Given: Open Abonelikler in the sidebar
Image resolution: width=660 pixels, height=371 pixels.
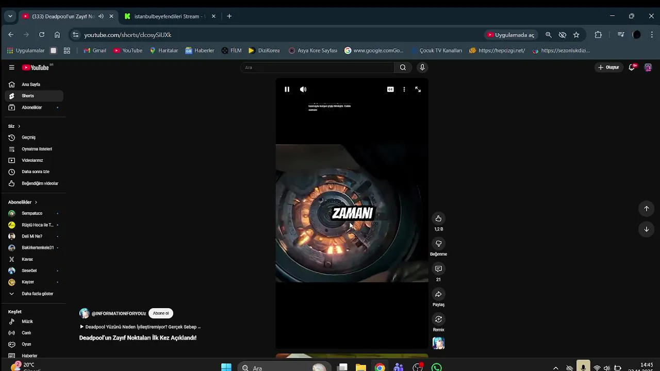Looking at the screenshot, I should click(34, 107).
